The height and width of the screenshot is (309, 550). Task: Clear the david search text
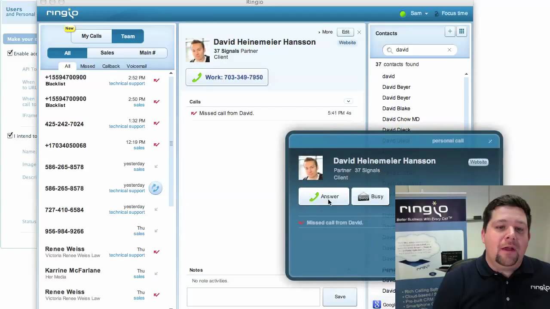pos(449,50)
